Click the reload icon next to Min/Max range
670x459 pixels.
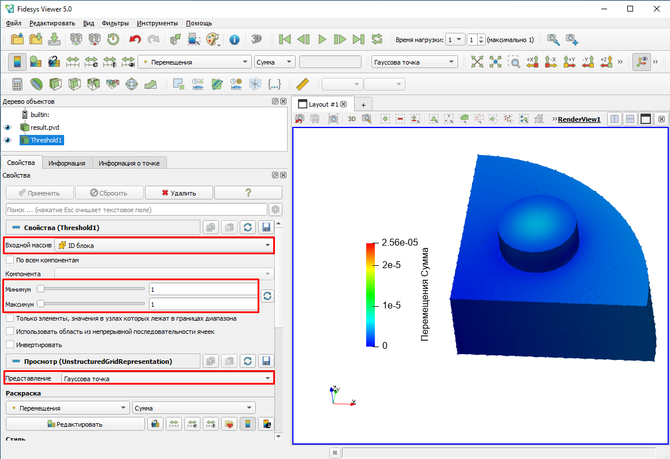pos(267,296)
